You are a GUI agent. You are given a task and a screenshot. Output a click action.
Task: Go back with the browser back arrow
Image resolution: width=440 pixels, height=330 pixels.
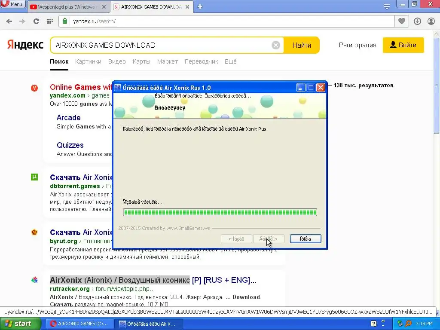[9, 21]
